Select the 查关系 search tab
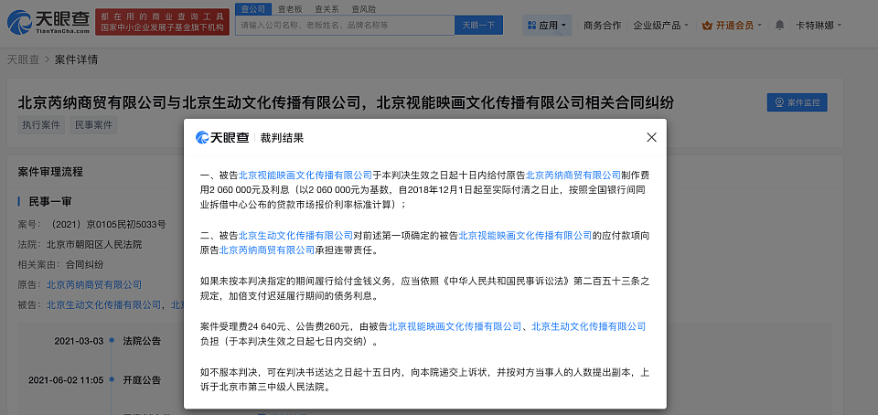Viewport: 878px width, 415px height. tap(326, 9)
